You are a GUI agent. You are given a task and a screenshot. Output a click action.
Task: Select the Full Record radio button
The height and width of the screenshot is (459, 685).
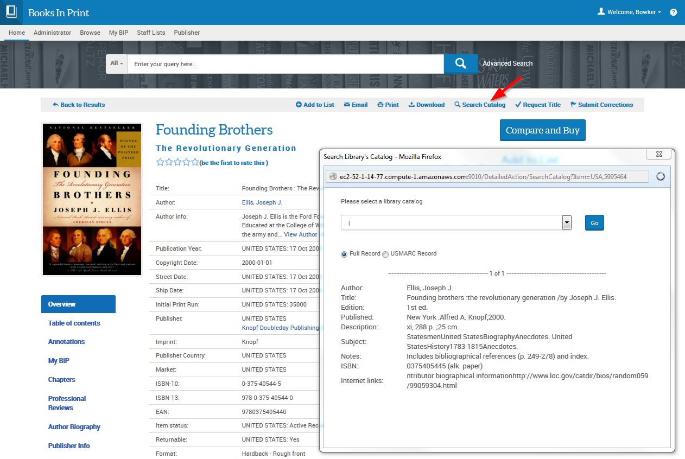[344, 254]
